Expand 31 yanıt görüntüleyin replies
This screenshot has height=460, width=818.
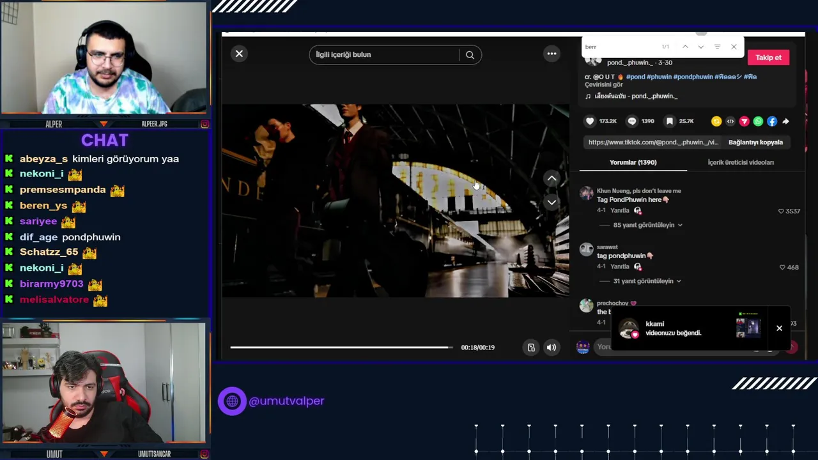point(647,281)
